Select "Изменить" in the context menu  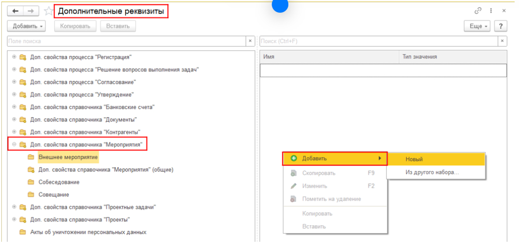[335, 186]
